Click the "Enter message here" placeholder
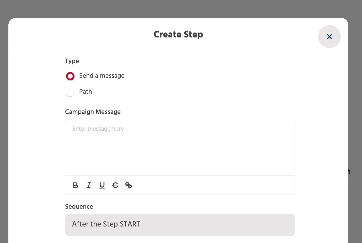The height and width of the screenshot is (243, 362). tap(98, 129)
